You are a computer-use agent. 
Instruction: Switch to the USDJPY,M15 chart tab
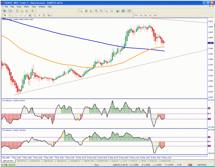[166, 161]
